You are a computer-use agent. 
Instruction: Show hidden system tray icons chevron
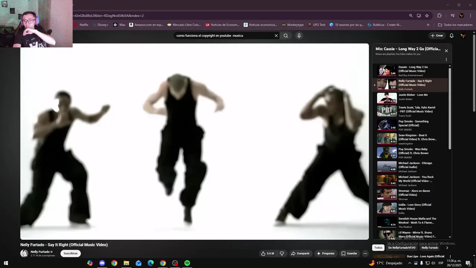coord(410,263)
